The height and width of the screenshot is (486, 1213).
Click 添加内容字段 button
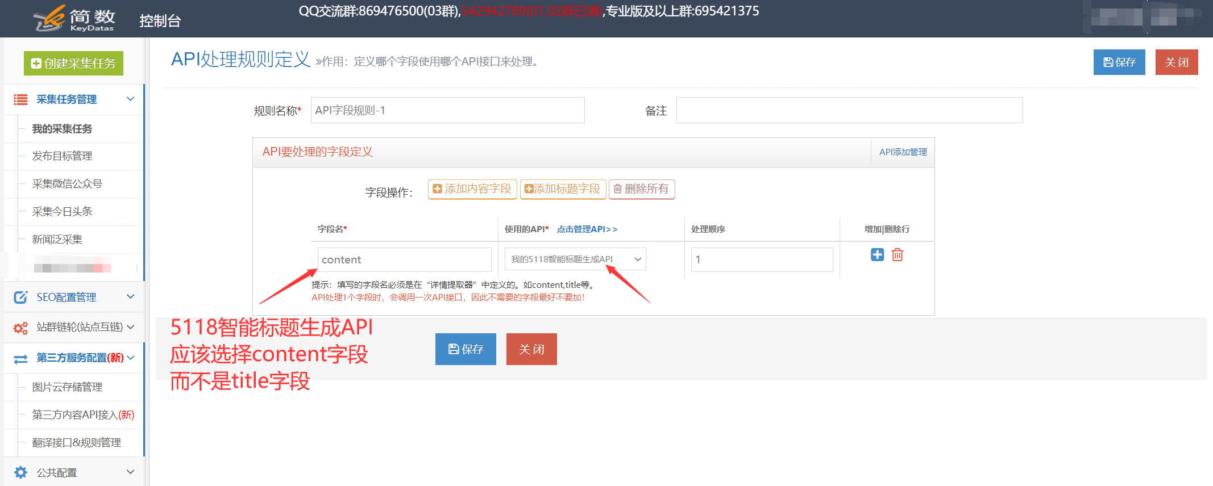472,189
